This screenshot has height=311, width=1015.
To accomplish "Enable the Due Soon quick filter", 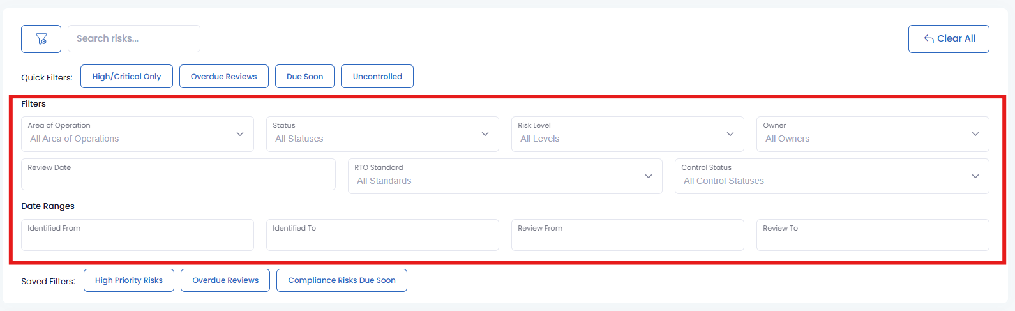I will 304,77.
